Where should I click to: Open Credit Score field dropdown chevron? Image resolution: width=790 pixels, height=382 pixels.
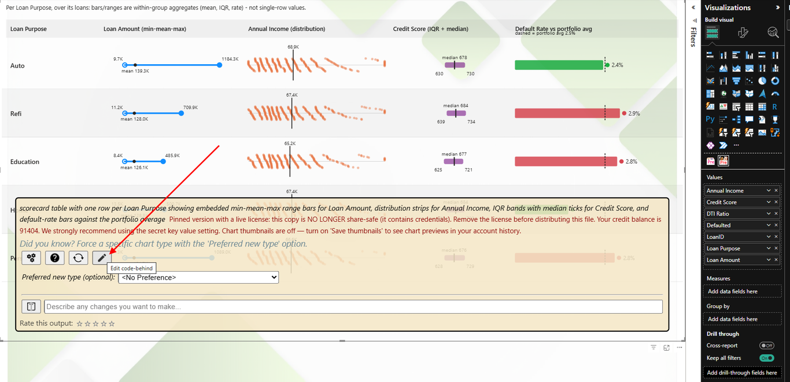click(x=769, y=202)
